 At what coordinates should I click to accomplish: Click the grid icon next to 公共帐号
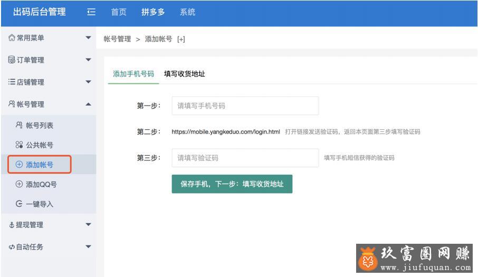tap(19, 145)
